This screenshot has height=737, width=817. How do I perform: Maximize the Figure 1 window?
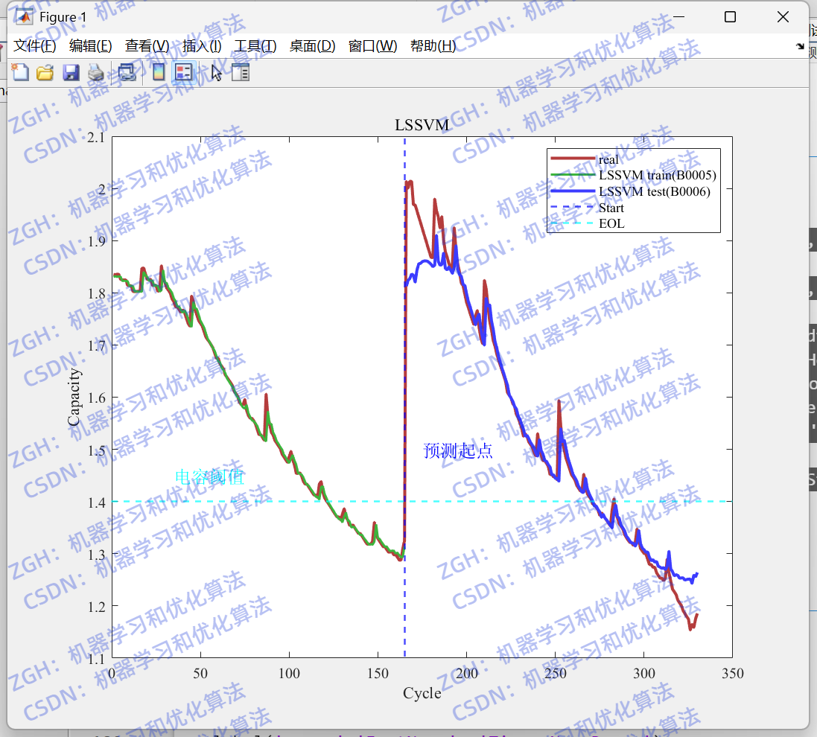[731, 17]
